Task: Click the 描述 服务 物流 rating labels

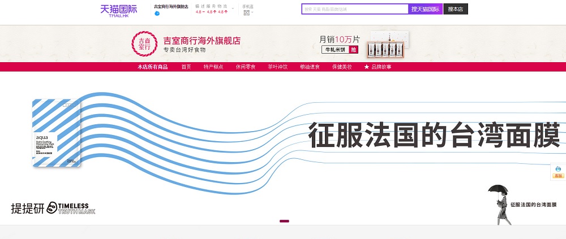Action: (212, 6)
